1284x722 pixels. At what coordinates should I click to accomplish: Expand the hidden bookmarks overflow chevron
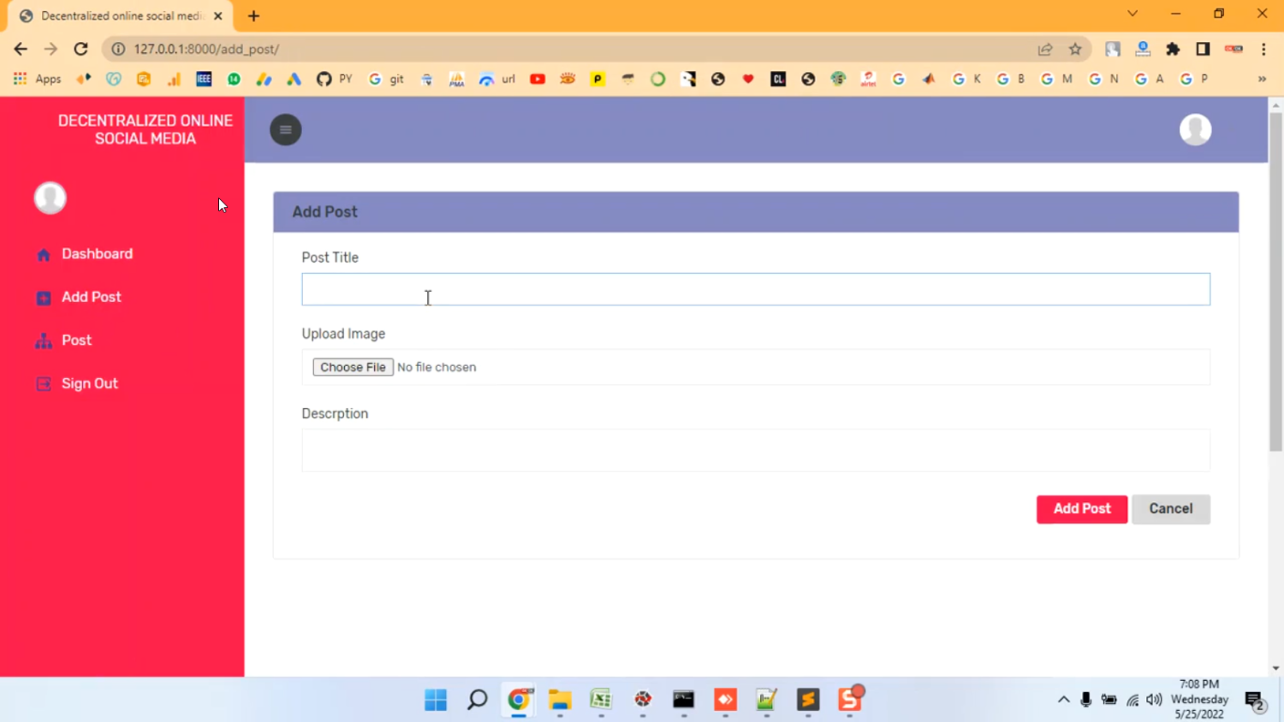coord(1261,80)
